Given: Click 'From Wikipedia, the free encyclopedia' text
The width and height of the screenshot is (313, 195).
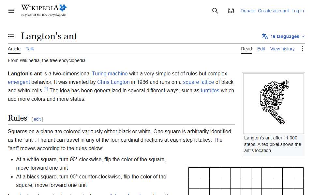Looking at the screenshot, I should pos(47,60).
